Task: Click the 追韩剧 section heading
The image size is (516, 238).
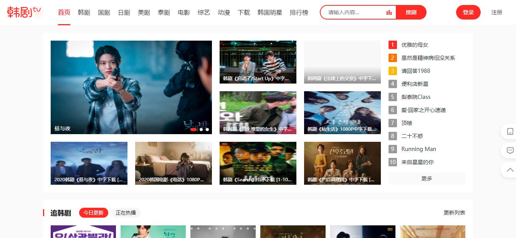Action: pos(61,213)
